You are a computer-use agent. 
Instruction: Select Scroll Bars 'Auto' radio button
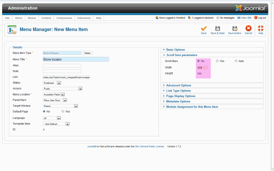236,61
